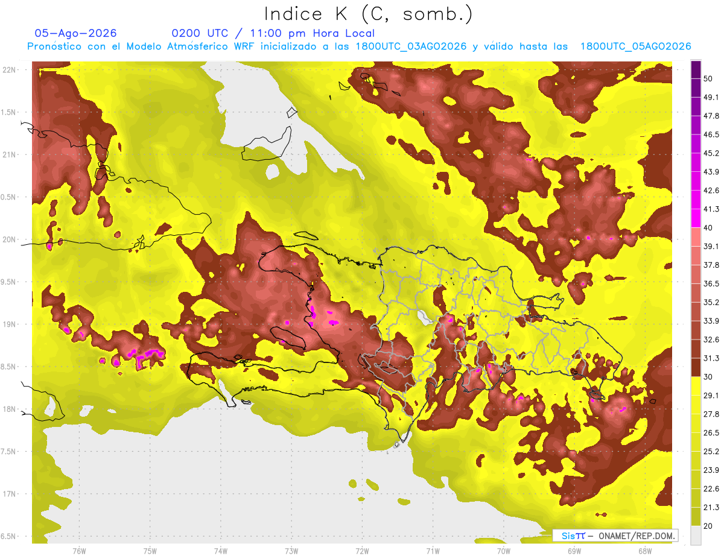
Task: Click the colorbar value "45.2"
Action: click(x=711, y=153)
